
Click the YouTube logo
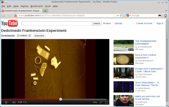tap(9, 23)
